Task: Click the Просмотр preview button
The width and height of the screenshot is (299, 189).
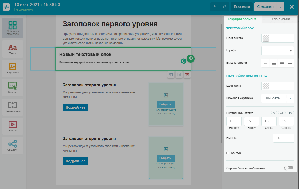Action: [242, 7]
